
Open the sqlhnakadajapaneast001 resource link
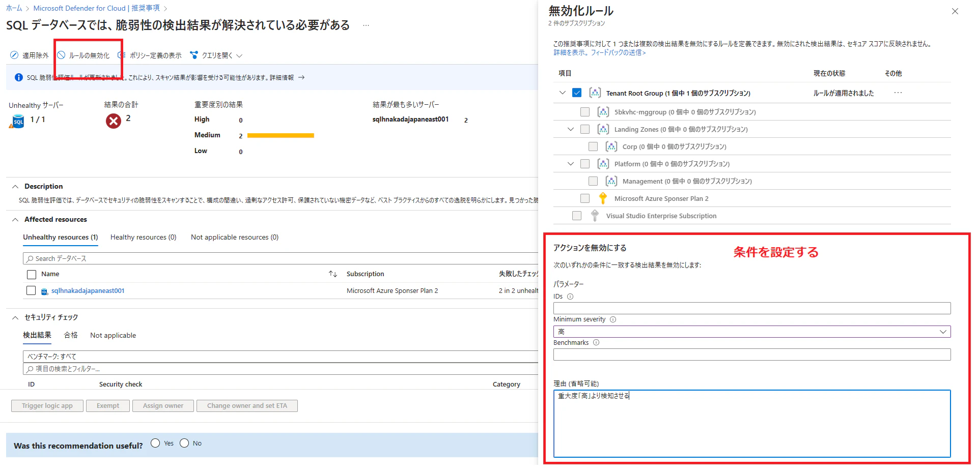click(x=88, y=291)
